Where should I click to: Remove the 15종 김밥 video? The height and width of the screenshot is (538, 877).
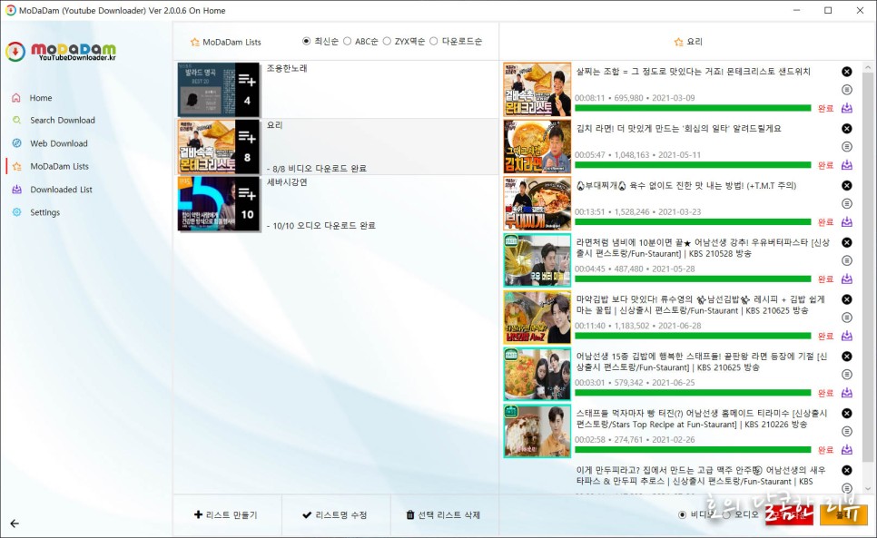pyautogui.click(x=847, y=357)
